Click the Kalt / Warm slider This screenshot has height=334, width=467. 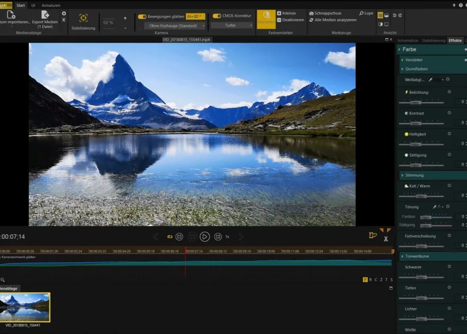click(x=421, y=196)
